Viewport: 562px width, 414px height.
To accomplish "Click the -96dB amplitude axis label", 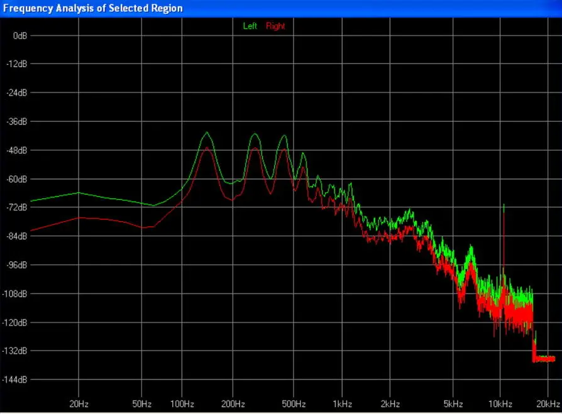I will coord(18,265).
